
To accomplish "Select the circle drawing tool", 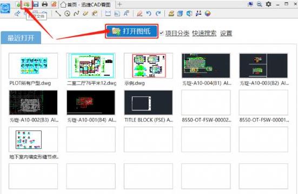I will [67, 13].
